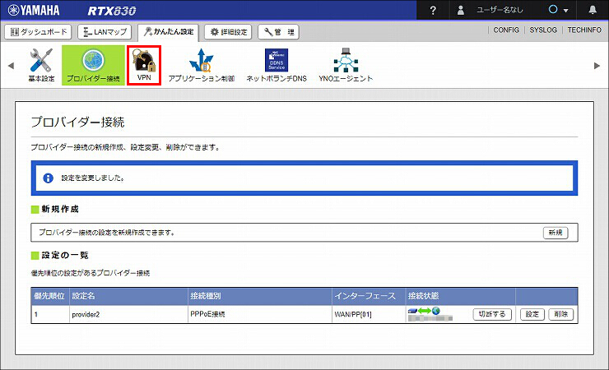Switch to the ダッシュボード tab
Viewport: 609px width, 370px height.
tap(38, 32)
